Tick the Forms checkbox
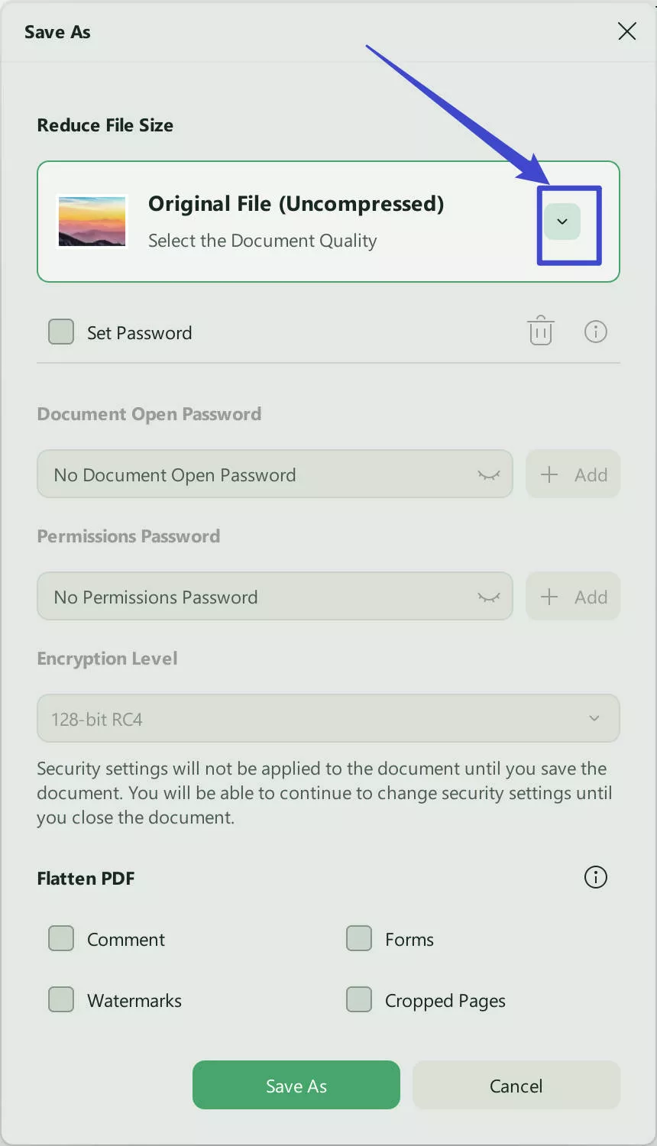This screenshot has height=1146, width=657. point(359,938)
